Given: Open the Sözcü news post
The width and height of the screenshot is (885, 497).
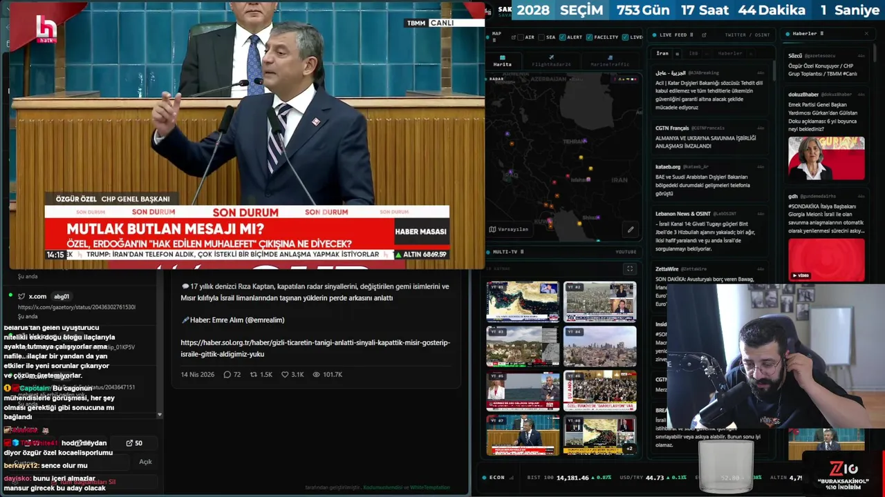Looking at the screenshot, I should pyautogui.click(x=826, y=65).
